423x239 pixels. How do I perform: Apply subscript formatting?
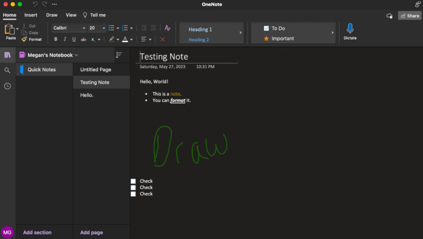click(93, 40)
